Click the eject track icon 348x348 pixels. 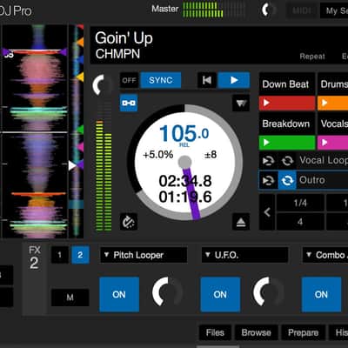[241, 222]
